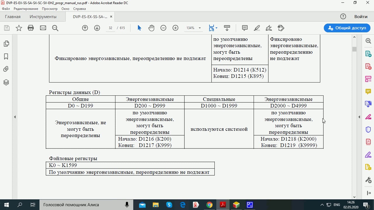The height and width of the screenshot is (210, 374).
Task: Activate the hand pan tool
Action: point(151,28)
